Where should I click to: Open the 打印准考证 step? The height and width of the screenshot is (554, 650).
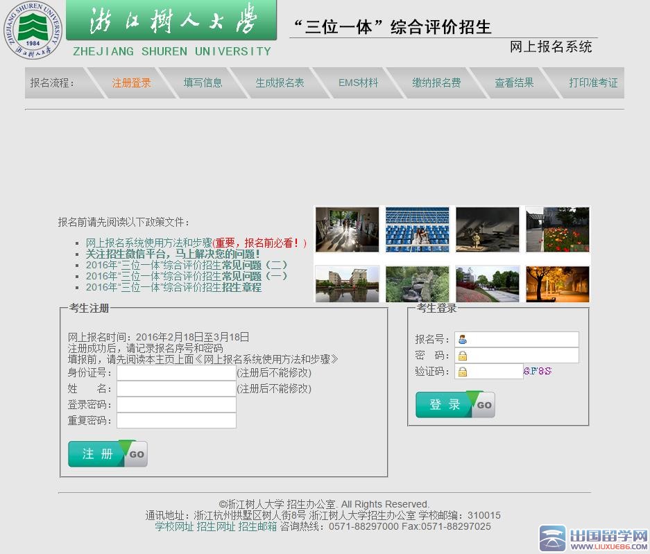(x=593, y=83)
